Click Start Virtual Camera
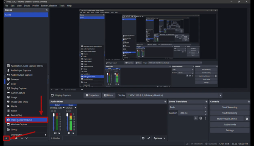254x146 pixels. [227, 119]
